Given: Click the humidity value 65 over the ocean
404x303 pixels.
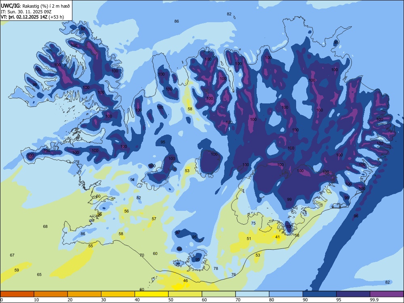Looking at the screenshot, I should [39, 274].
